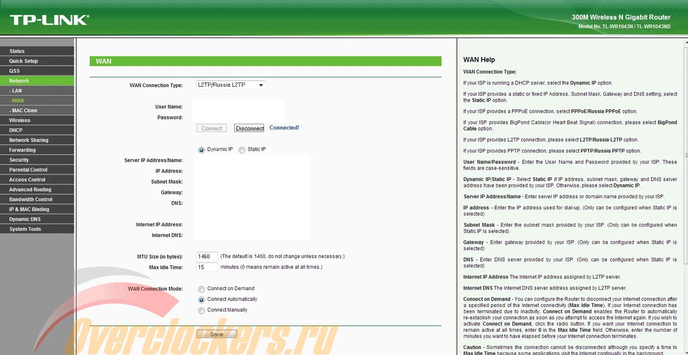
Task: Click the 'Internet DNS:' label
Action: click(x=167, y=235)
